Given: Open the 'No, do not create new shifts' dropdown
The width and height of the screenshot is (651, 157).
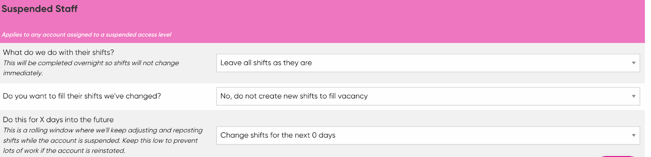Looking at the screenshot, I should (x=428, y=96).
